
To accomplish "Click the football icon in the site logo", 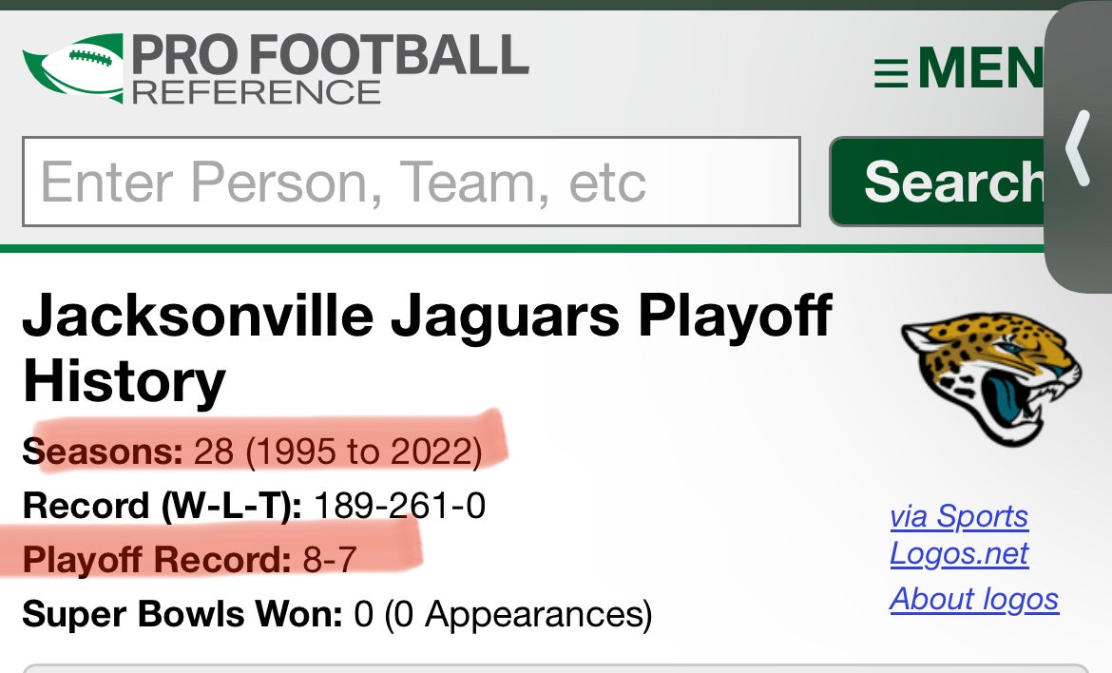I will point(72,67).
